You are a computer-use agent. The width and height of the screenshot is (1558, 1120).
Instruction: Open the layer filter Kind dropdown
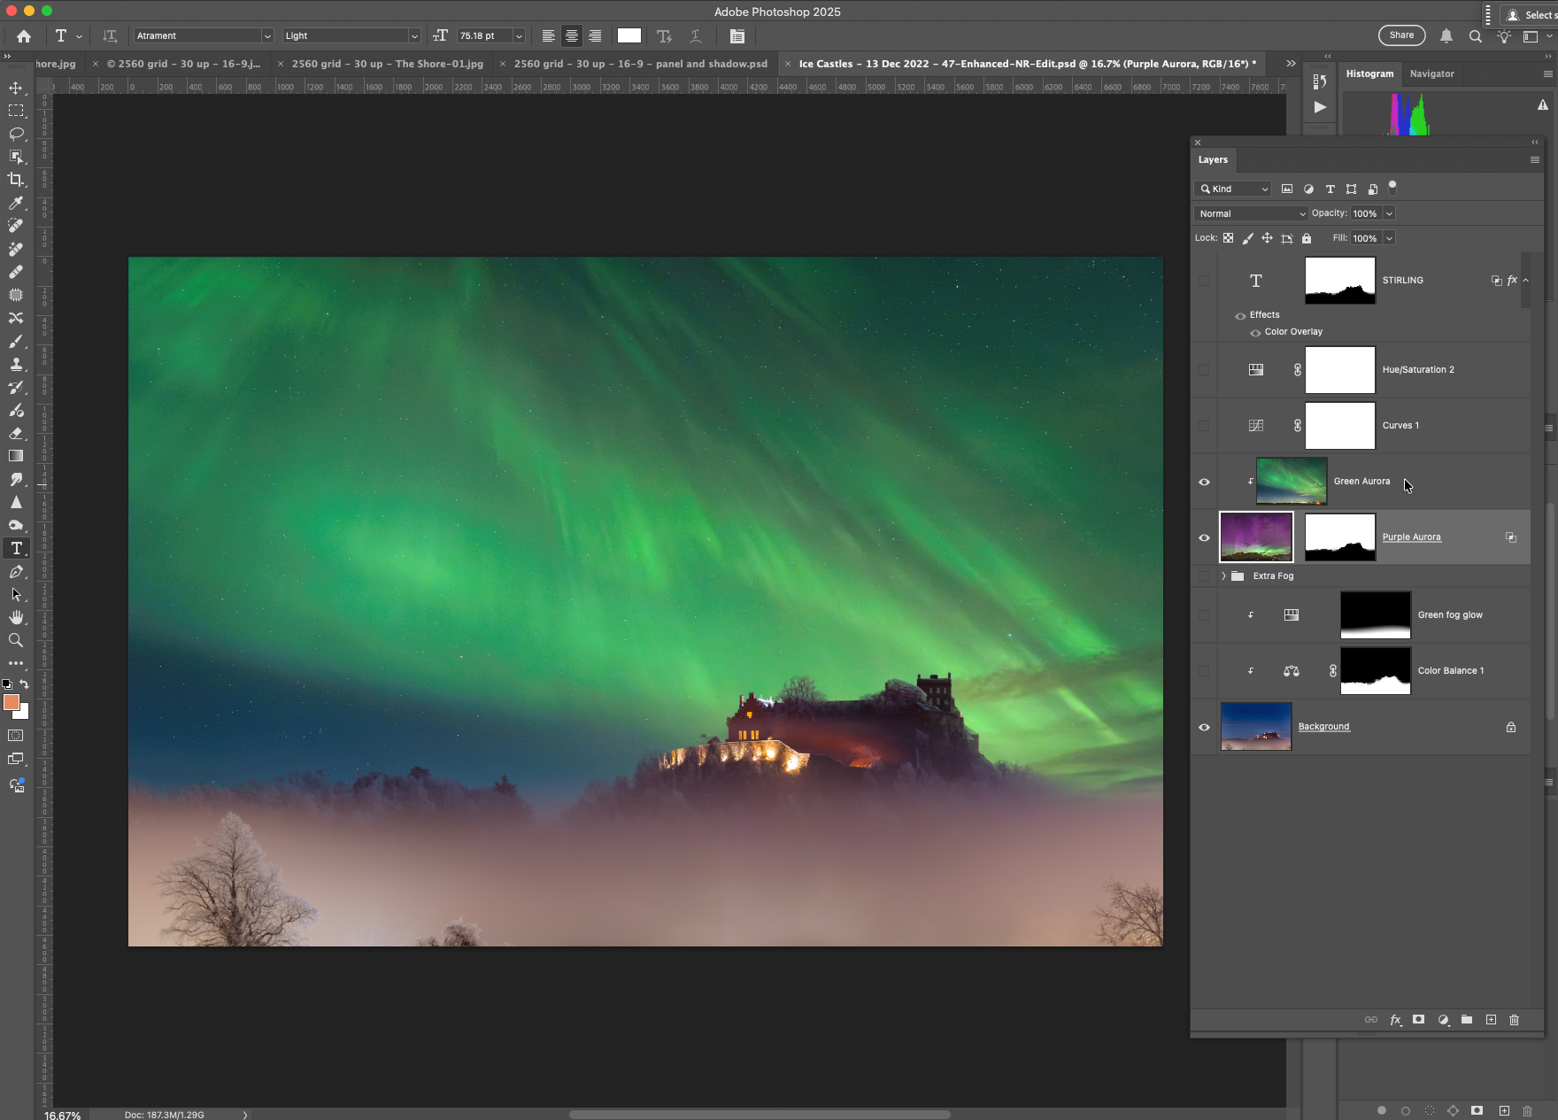(1233, 189)
